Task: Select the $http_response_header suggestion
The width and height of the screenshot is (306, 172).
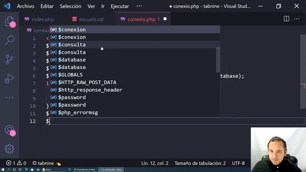Action: pos(135,90)
